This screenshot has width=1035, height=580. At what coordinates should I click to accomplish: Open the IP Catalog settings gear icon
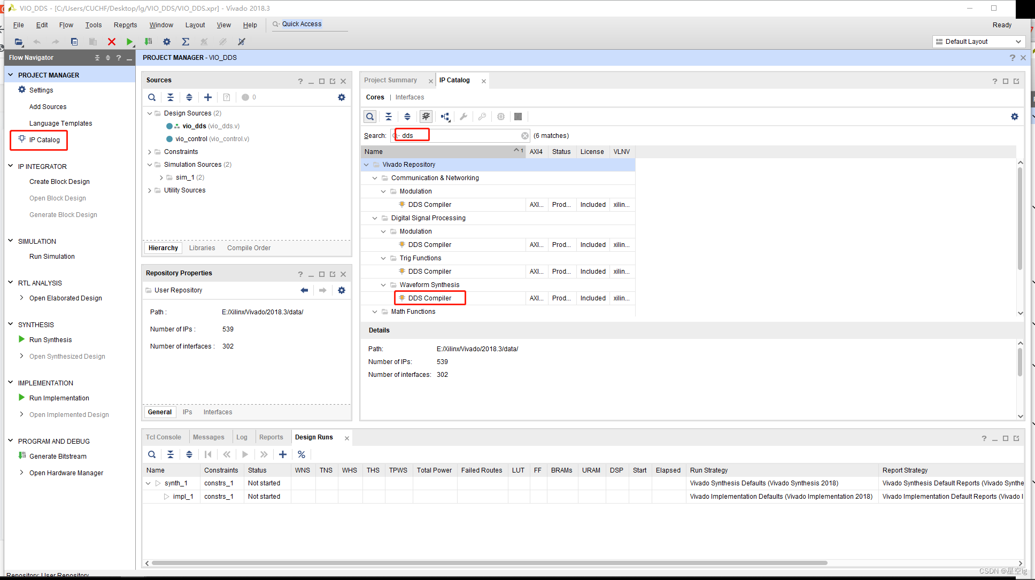[x=1014, y=117]
